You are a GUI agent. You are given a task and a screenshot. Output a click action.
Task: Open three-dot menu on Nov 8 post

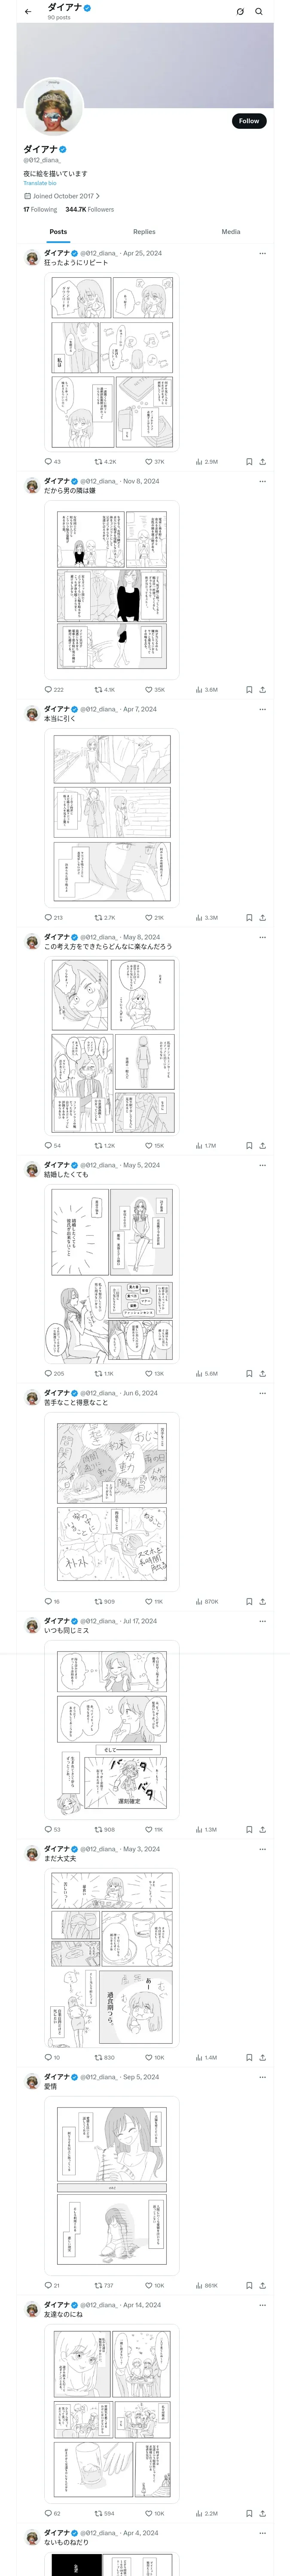tap(262, 481)
